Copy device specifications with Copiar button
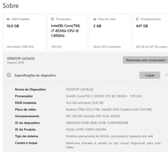 coord(150,75)
